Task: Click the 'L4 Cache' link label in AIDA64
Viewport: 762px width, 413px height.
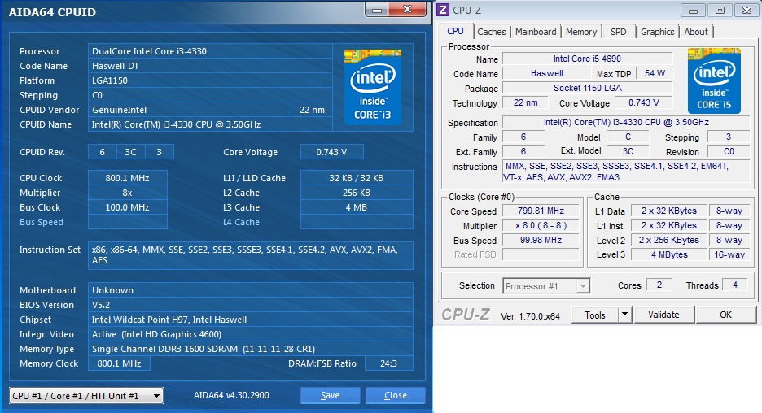Action: [241, 222]
